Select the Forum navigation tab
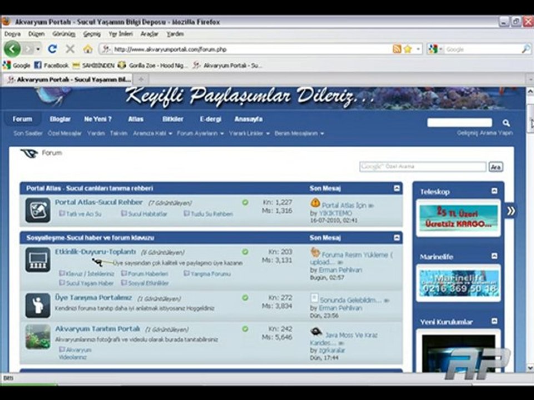The height and width of the screenshot is (400, 534). (x=22, y=119)
